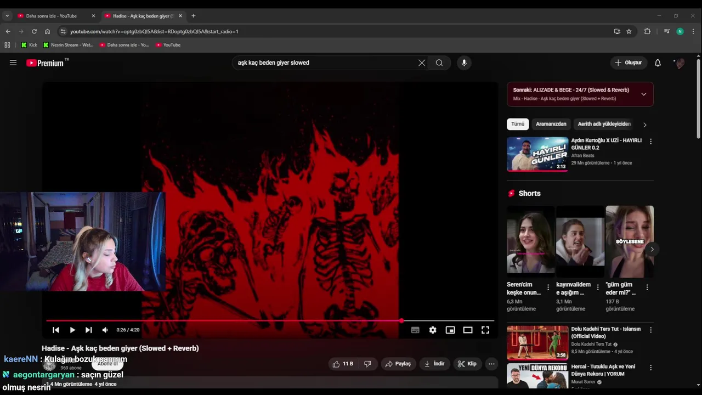Open options for Islansın video
Image resolution: width=702 pixels, height=395 pixels.
[x=651, y=330]
